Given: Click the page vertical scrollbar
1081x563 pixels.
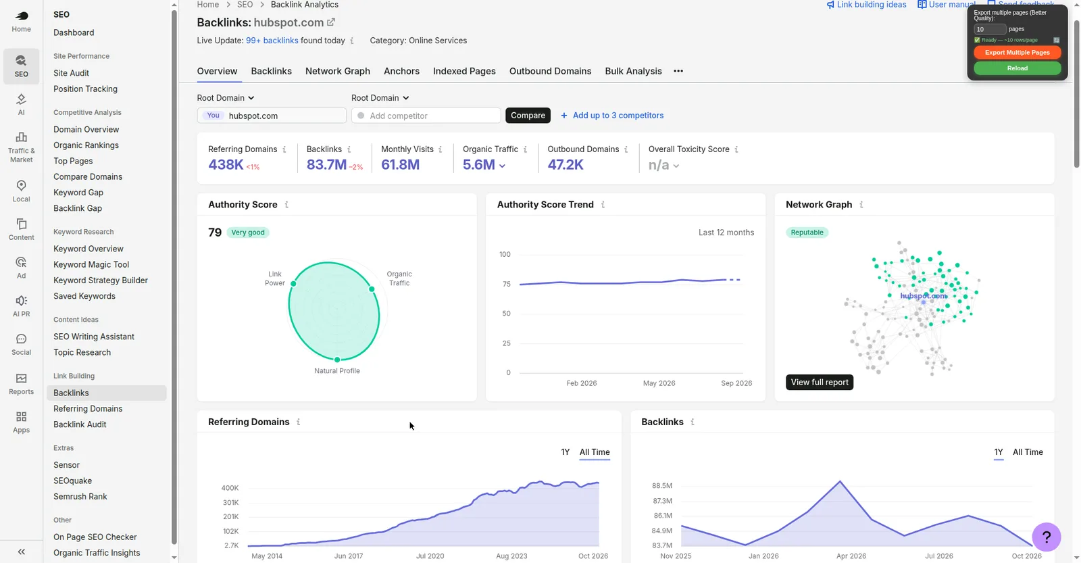Looking at the screenshot, I should (x=1076, y=94).
